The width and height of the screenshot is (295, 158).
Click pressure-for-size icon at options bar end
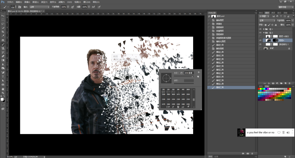coord(99,7)
